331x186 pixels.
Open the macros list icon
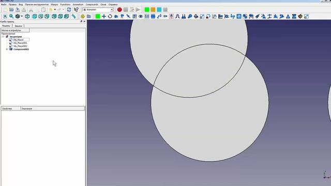click(x=132, y=10)
